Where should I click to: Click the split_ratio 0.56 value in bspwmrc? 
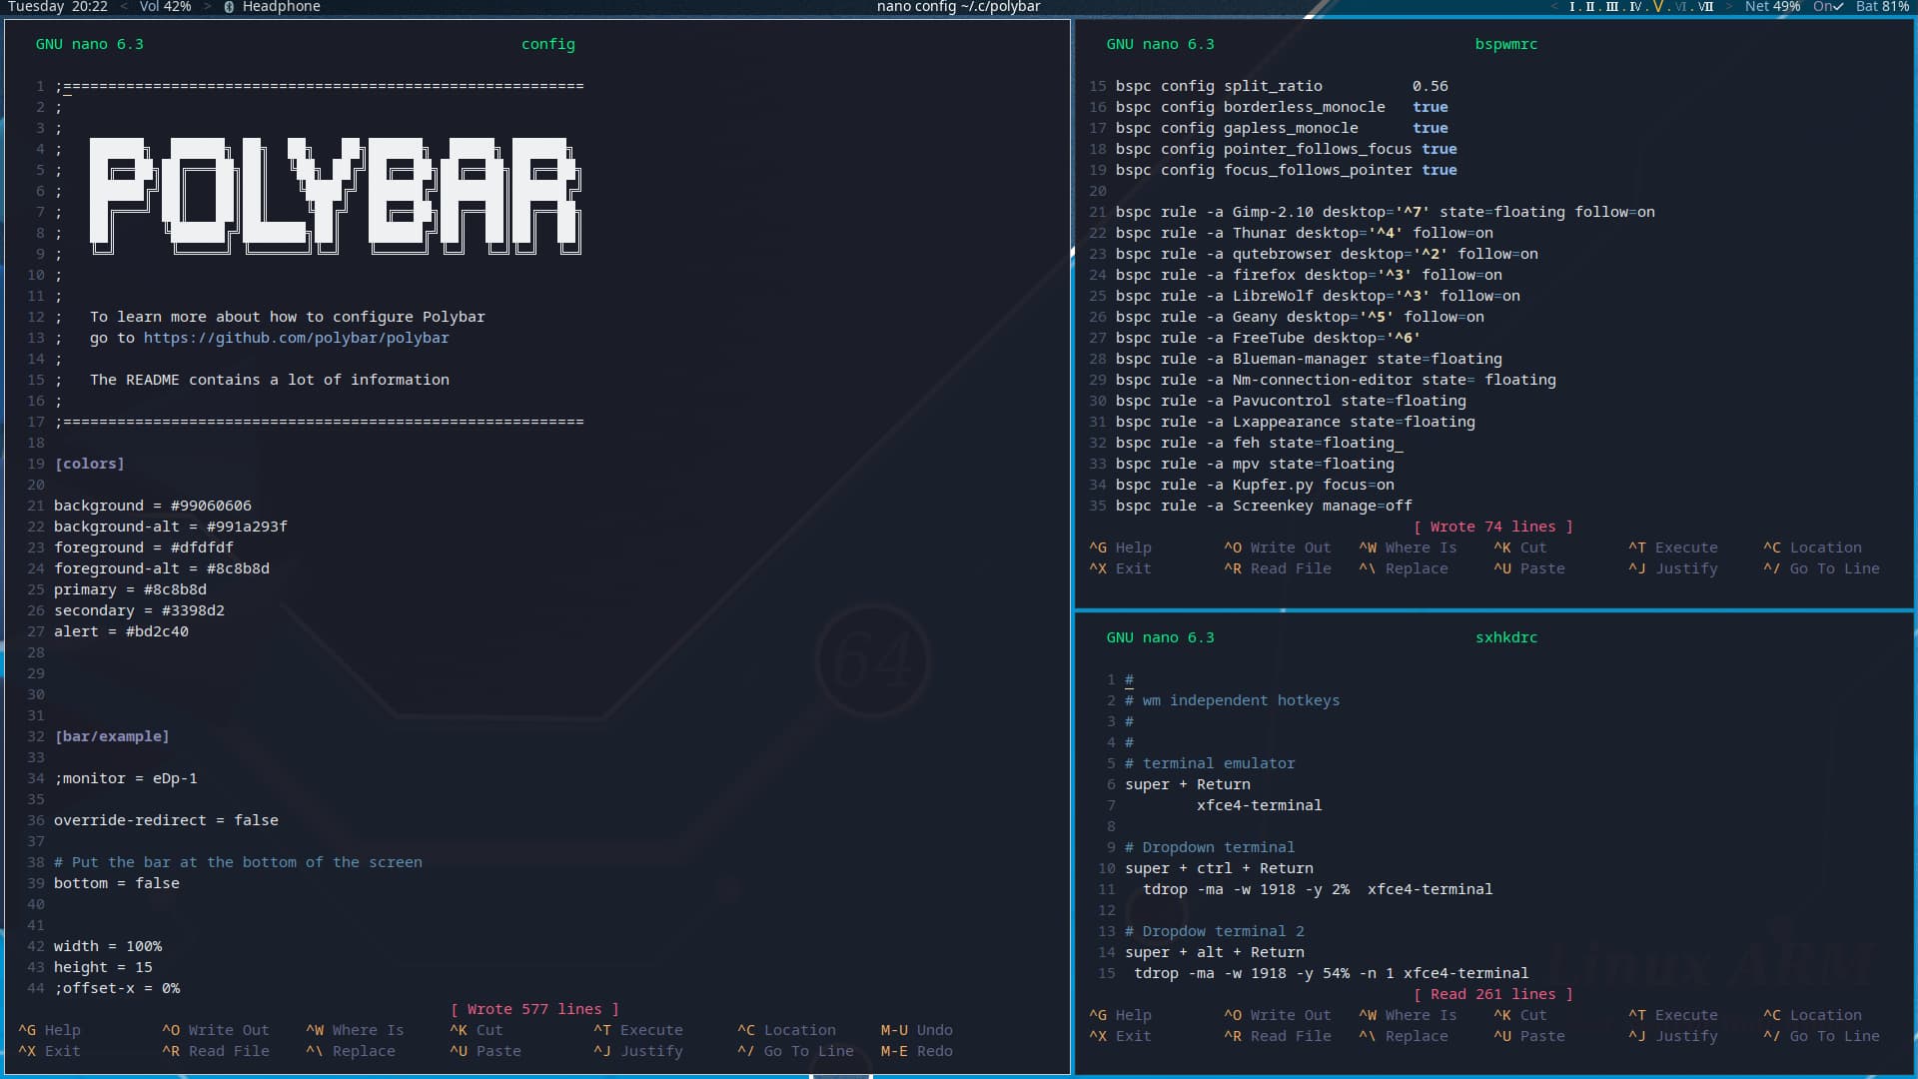point(1430,86)
